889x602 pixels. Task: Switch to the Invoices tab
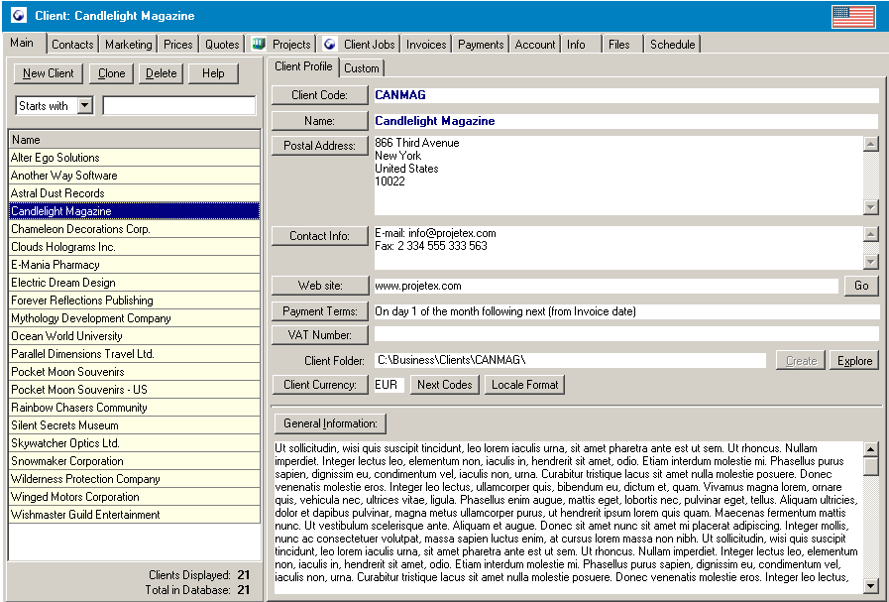[424, 45]
